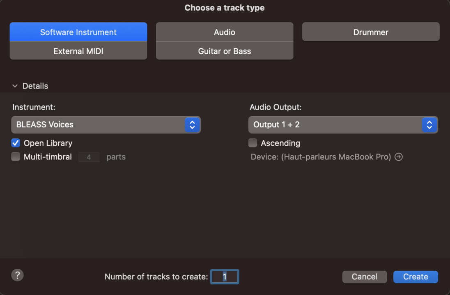Viewport: 450px width, 295px height.
Task: Focus the Number of tracks to create field
Action: [225, 277]
